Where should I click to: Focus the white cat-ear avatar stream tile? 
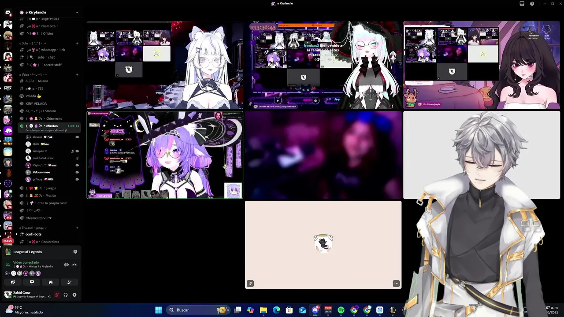tap(165, 65)
